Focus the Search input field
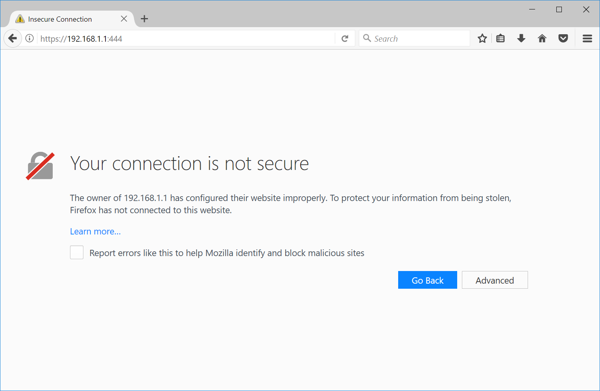The height and width of the screenshot is (391, 600). 419,39
